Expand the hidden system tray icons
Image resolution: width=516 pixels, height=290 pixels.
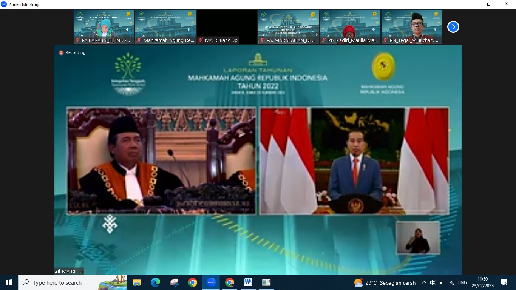pyautogui.click(x=424, y=282)
